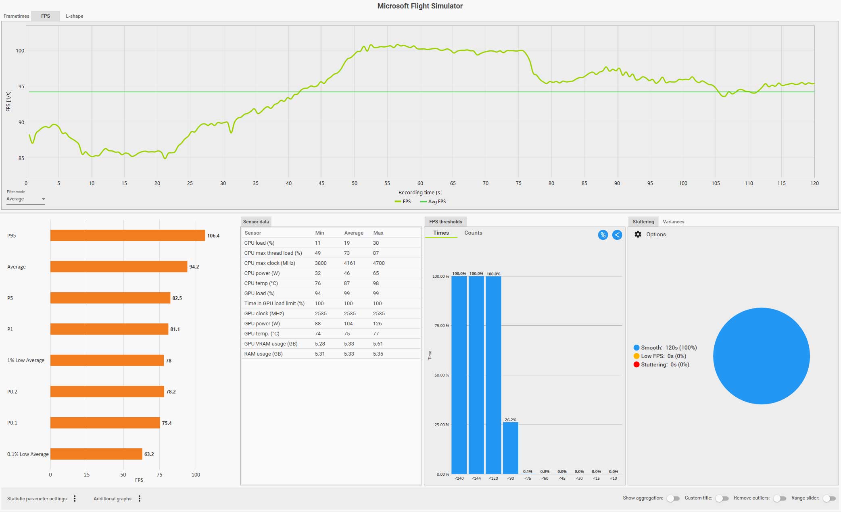Expand the Filter mode Average dropdown

[x=26, y=199]
